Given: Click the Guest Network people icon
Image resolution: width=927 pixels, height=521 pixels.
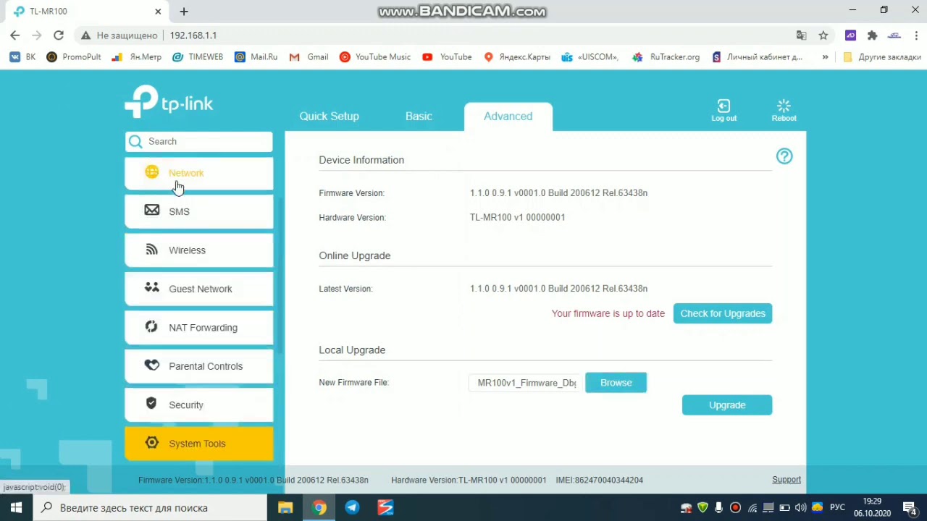Looking at the screenshot, I should tap(151, 287).
